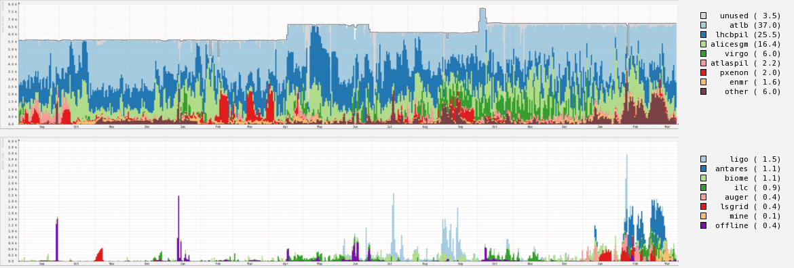
Task: Click the light blue 'ligo' legend swatch
Action: point(703,159)
